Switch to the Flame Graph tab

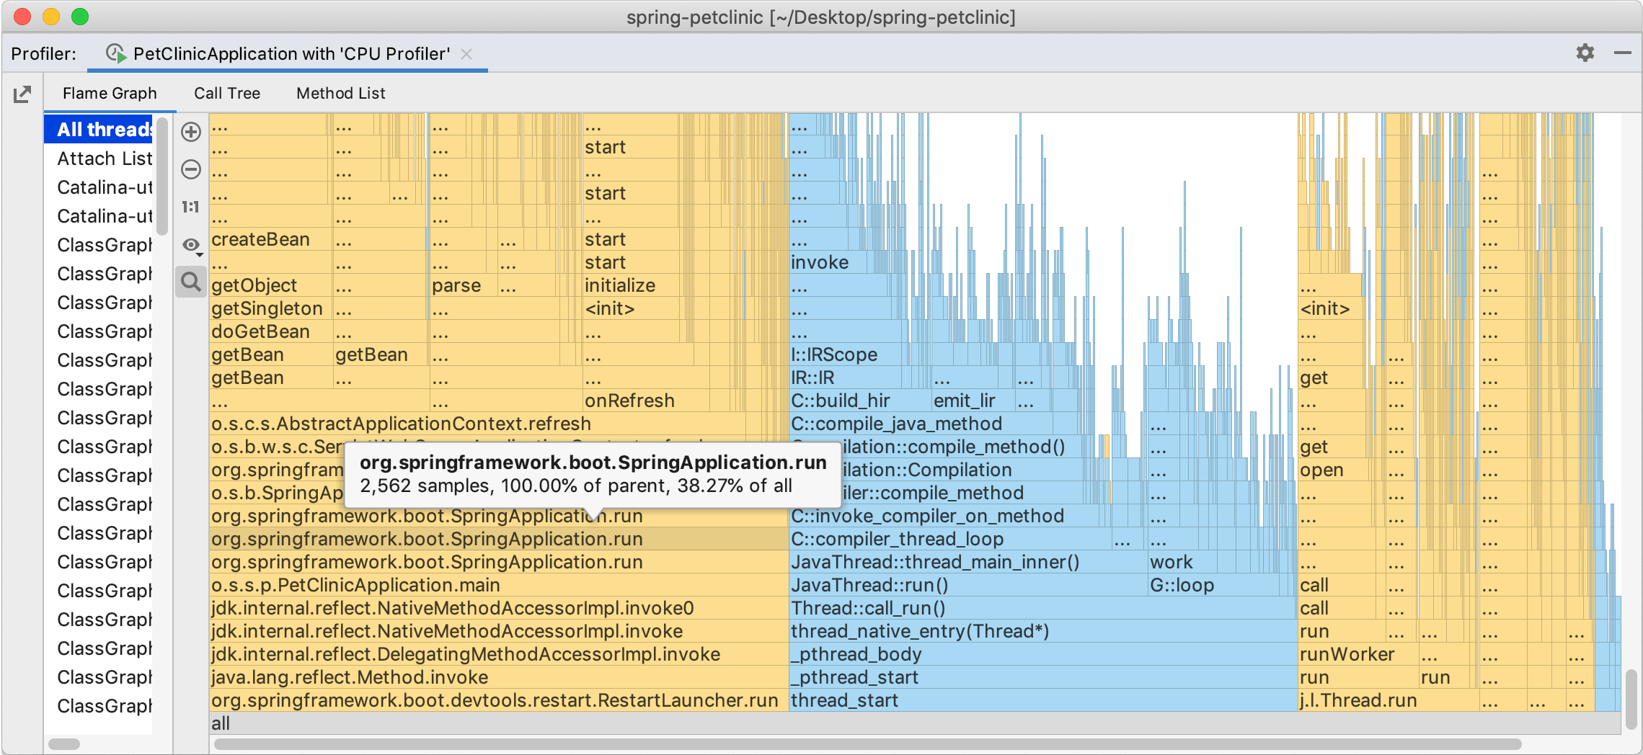(110, 94)
